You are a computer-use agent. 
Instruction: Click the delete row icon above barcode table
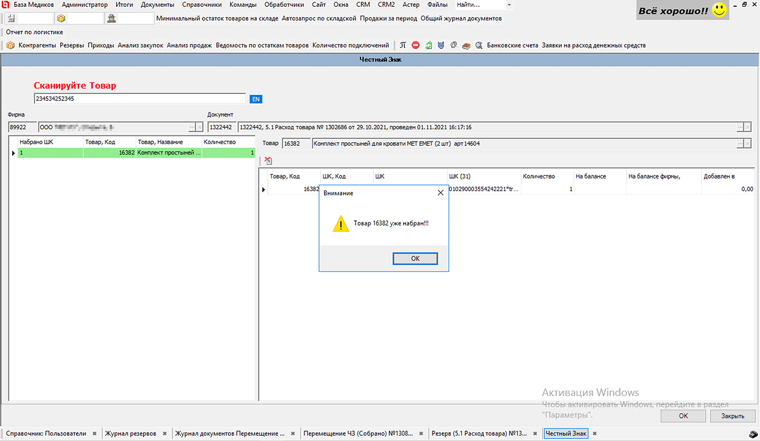coord(268,161)
